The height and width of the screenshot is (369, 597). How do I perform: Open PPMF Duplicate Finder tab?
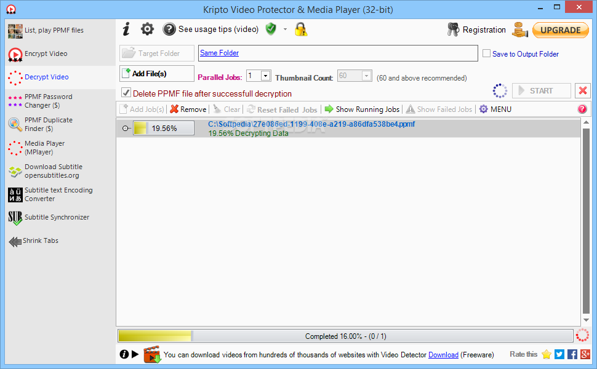[x=60, y=124]
